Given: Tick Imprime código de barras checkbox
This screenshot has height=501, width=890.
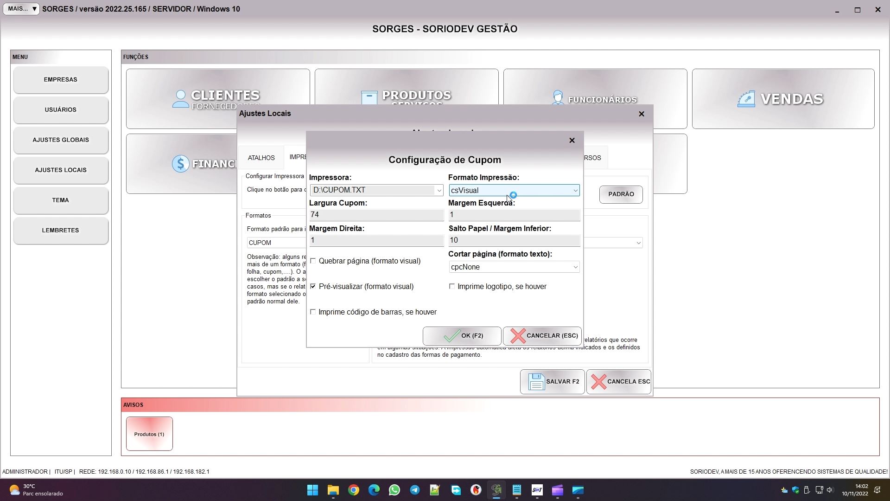Looking at the screenshot, I should [x=313, y=312].
